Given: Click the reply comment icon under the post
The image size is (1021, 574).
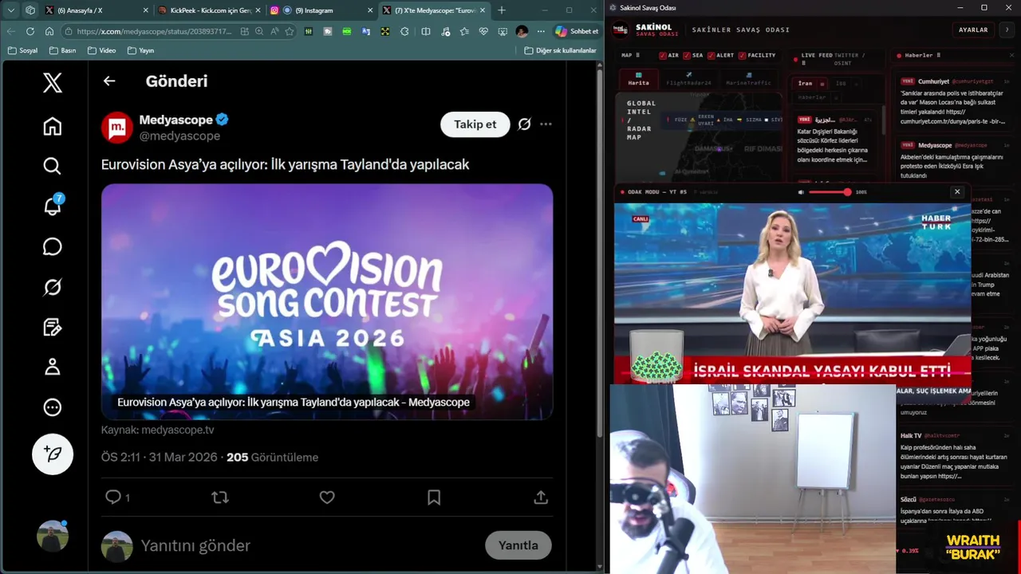Looking at the screenshot, I should (113, 497).
